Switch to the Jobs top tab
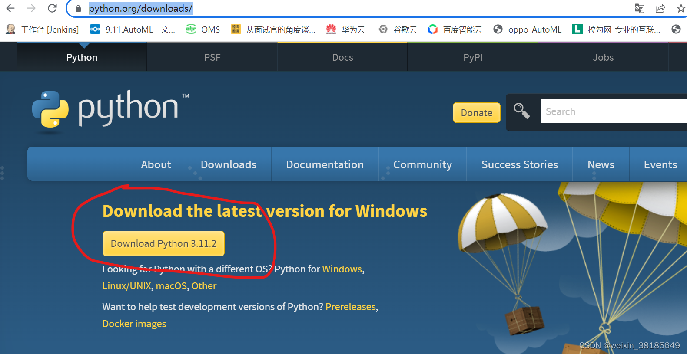The image size is (687, 354). pyautogui.click(x=603, y=57)
